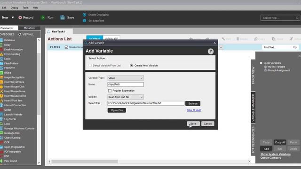Open the filters dropdown behind the dialog
Screen dimensions: 301x169
click(221, 47)
